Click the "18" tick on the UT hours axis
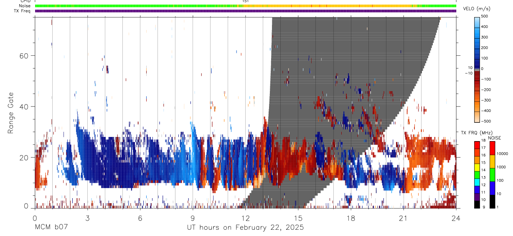Screen dimensions: 513x236 [x=351, y=218]
